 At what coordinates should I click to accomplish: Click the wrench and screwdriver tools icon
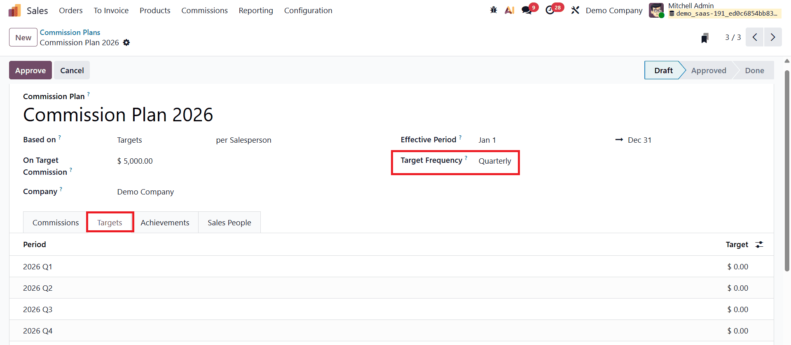[575, 10]
